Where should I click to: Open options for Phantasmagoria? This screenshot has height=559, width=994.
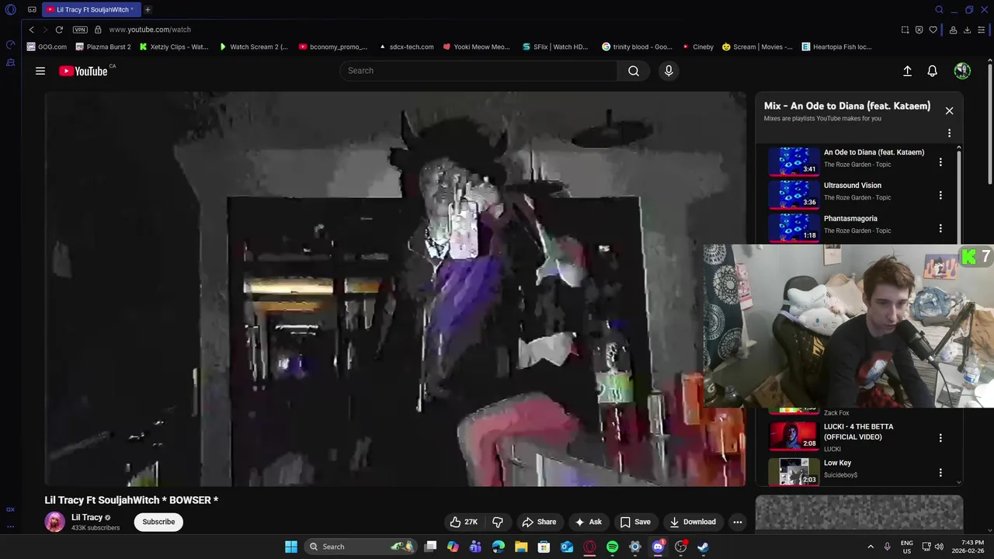point(940,228)
